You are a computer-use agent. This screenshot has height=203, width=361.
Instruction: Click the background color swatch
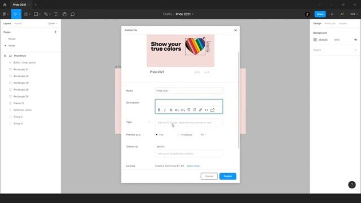pos(315,40)
